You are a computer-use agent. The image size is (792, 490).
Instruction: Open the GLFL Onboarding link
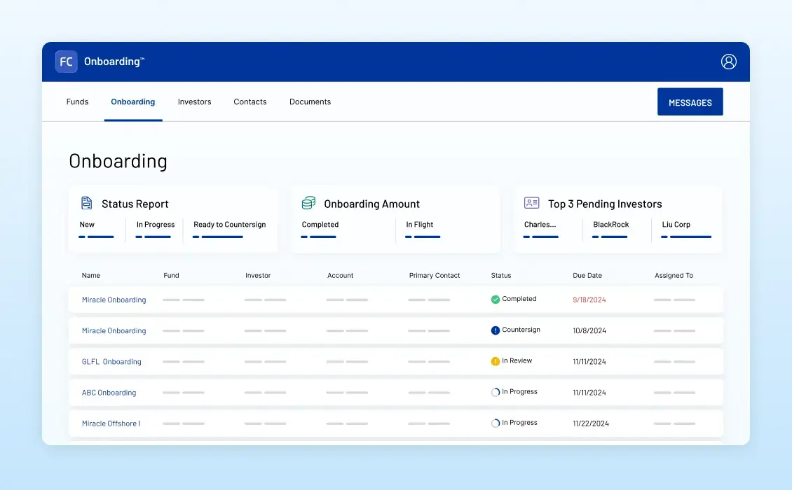point(111,362)
